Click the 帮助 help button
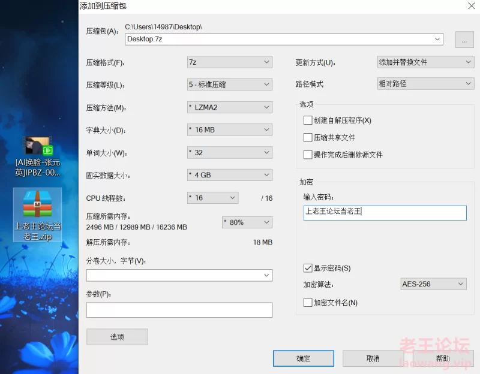The width and height of the screenshot is (480, 374). point(443,358)
